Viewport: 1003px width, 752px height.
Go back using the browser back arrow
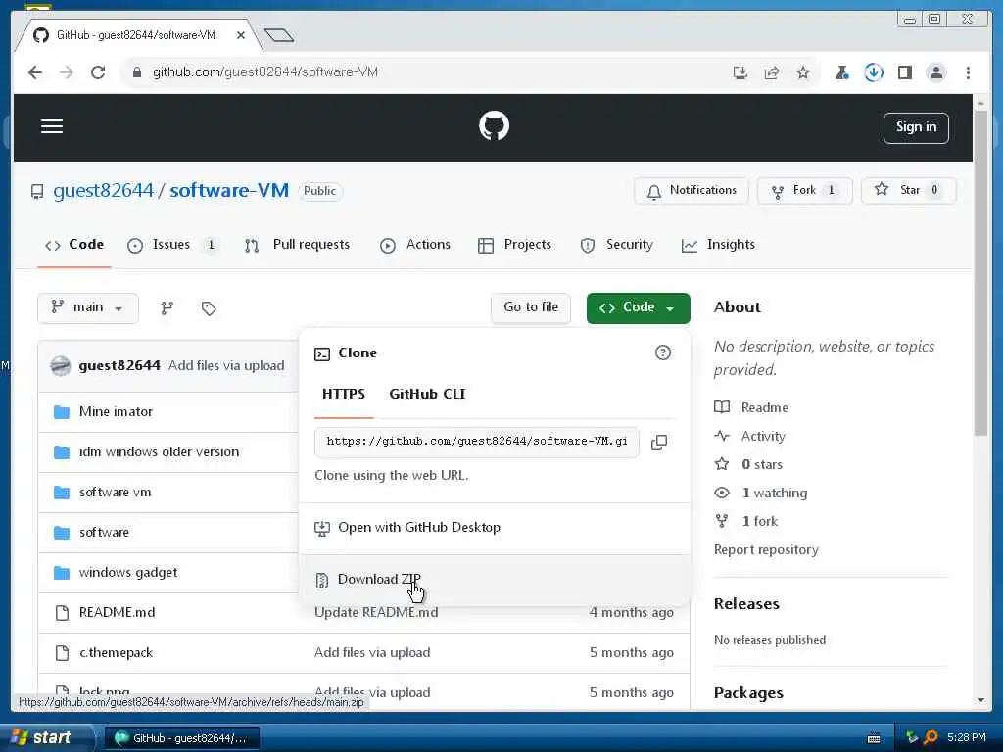[x=35, y=72]
